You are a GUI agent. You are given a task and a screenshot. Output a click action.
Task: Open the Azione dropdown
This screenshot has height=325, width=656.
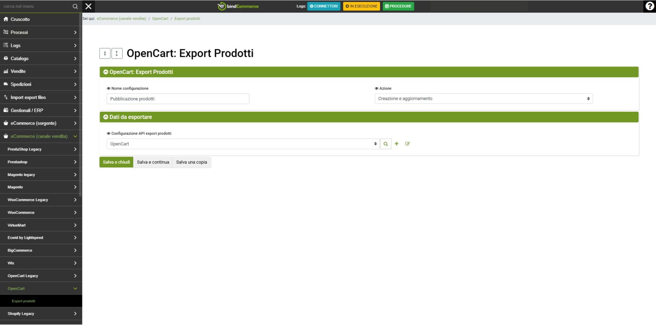click(x=483, y=99)
